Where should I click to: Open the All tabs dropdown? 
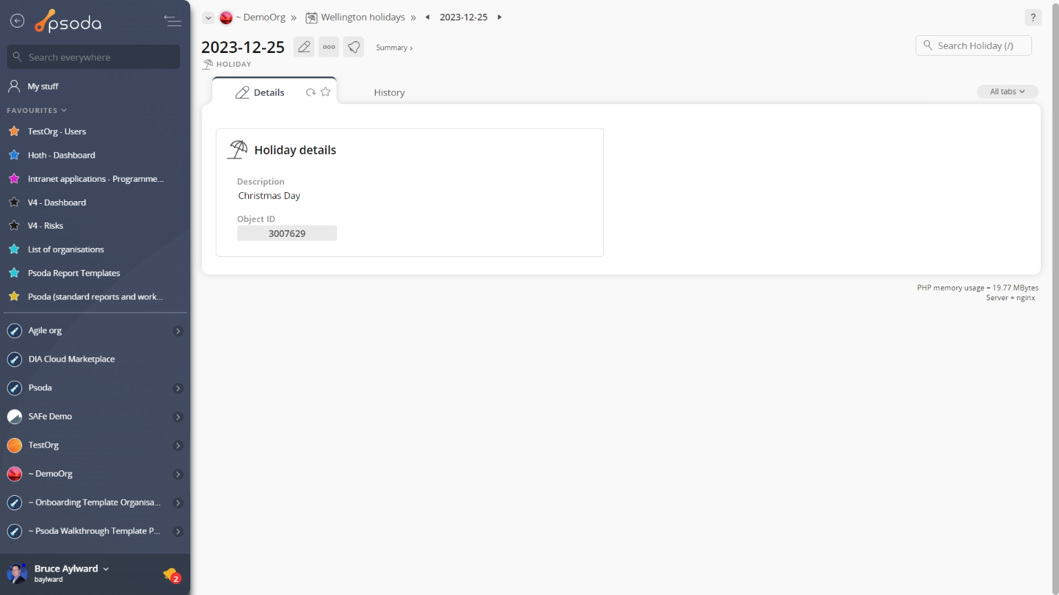[1007, 92]
